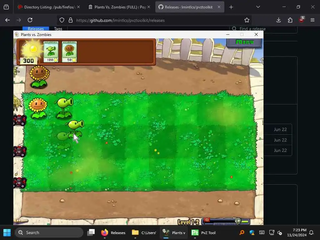Select the Peashooter seed packet
This screenshot has width=320, height=240.
pos(51,52)
